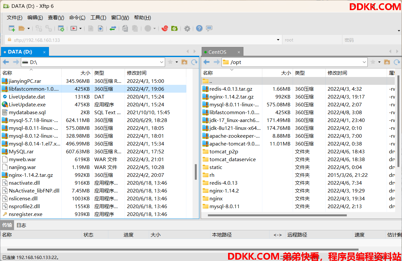Click the New Session toolbar icon

pos(12,28)
